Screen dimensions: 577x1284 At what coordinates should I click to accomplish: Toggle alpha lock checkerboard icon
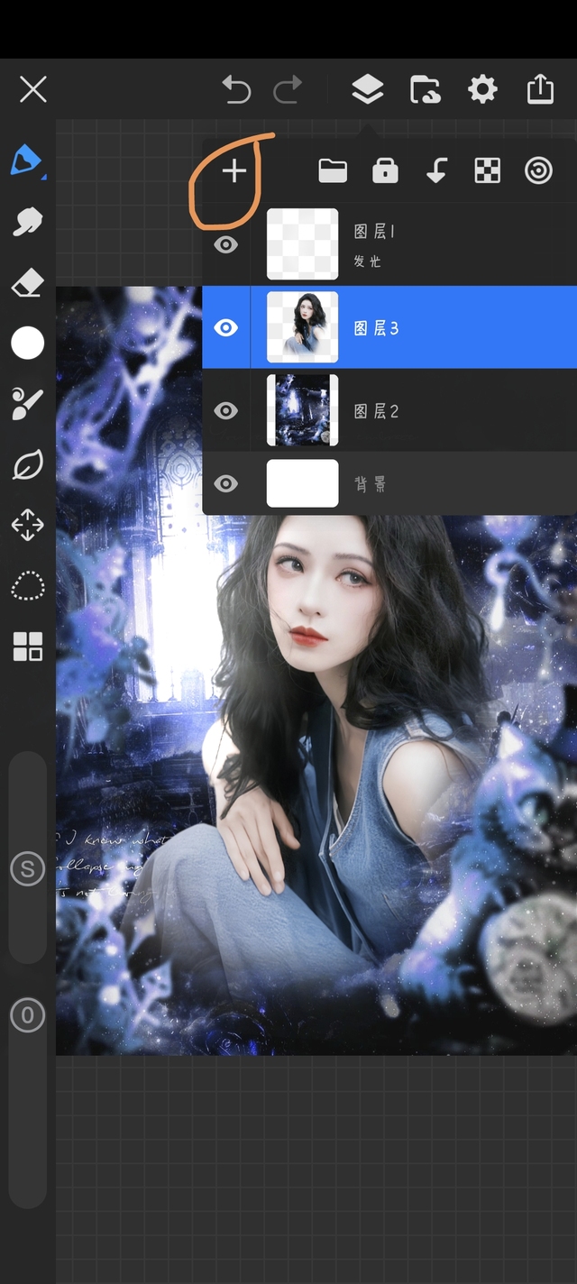click(487, 170)
